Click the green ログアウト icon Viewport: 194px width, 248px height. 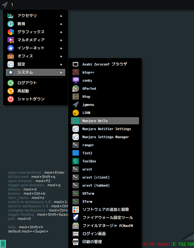(11, 83)
